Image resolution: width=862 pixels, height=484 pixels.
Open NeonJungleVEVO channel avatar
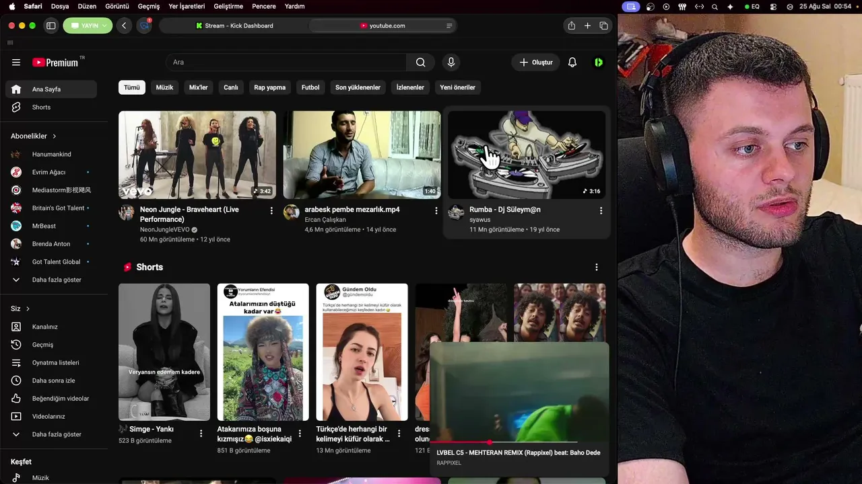tap(127, 212)
